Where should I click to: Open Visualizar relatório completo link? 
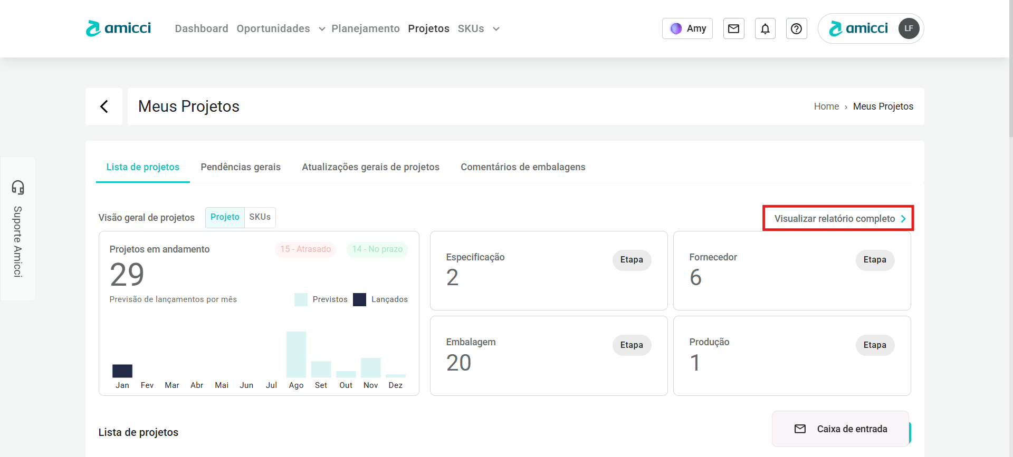pos(839,219)
